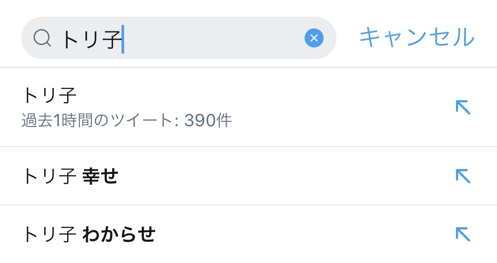Click the bold わからせ word in suggestions
The width and height of the screenshot is (497, 263).
(119, 234)
